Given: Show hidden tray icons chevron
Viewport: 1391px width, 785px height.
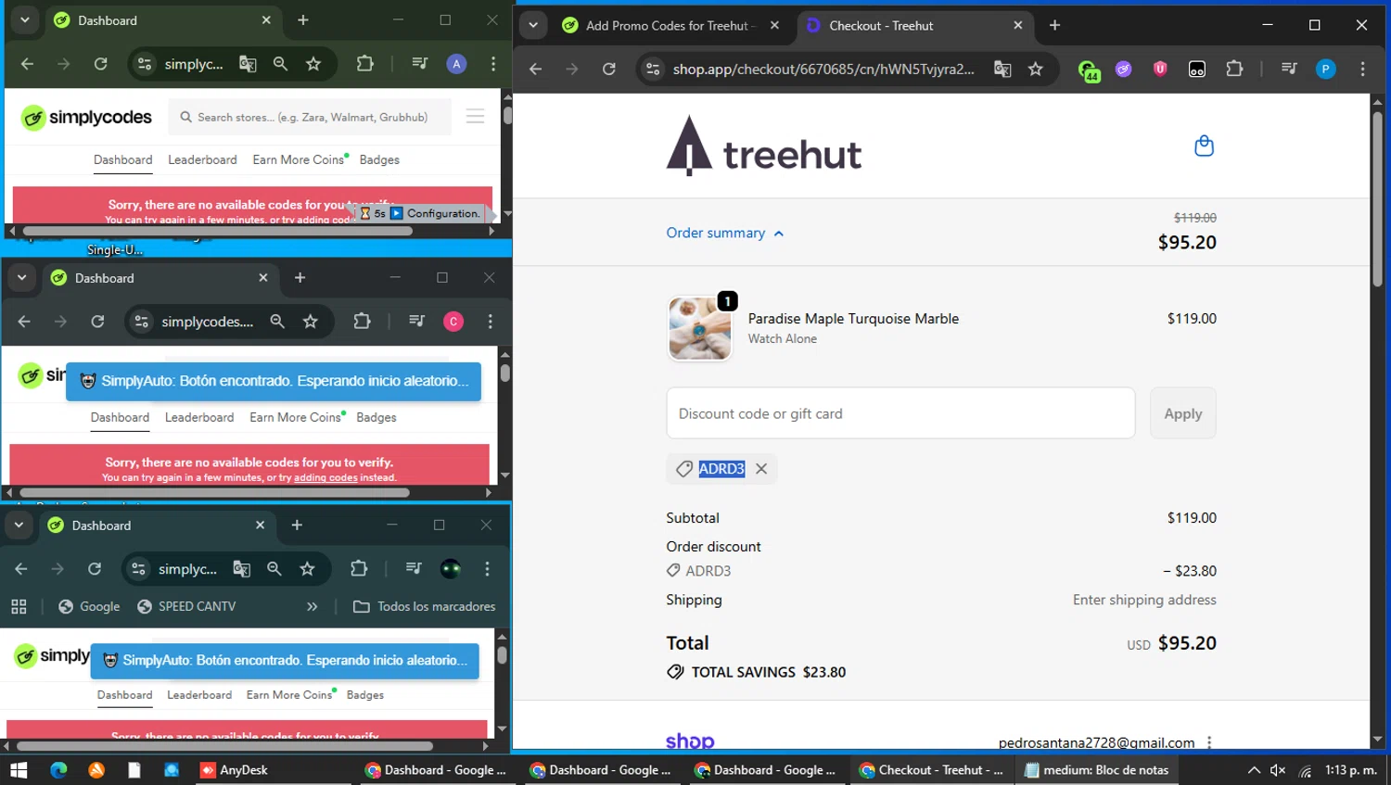Looking at the screenshot, I should click(1254, 770).
